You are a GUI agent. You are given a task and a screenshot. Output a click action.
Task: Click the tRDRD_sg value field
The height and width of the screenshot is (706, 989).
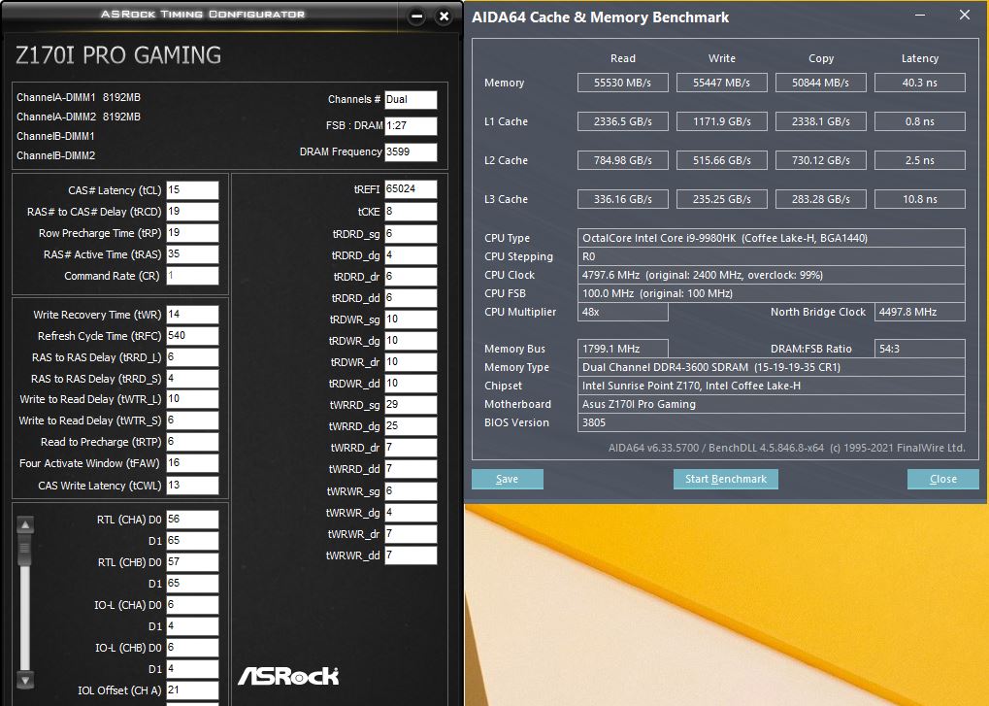411,234
